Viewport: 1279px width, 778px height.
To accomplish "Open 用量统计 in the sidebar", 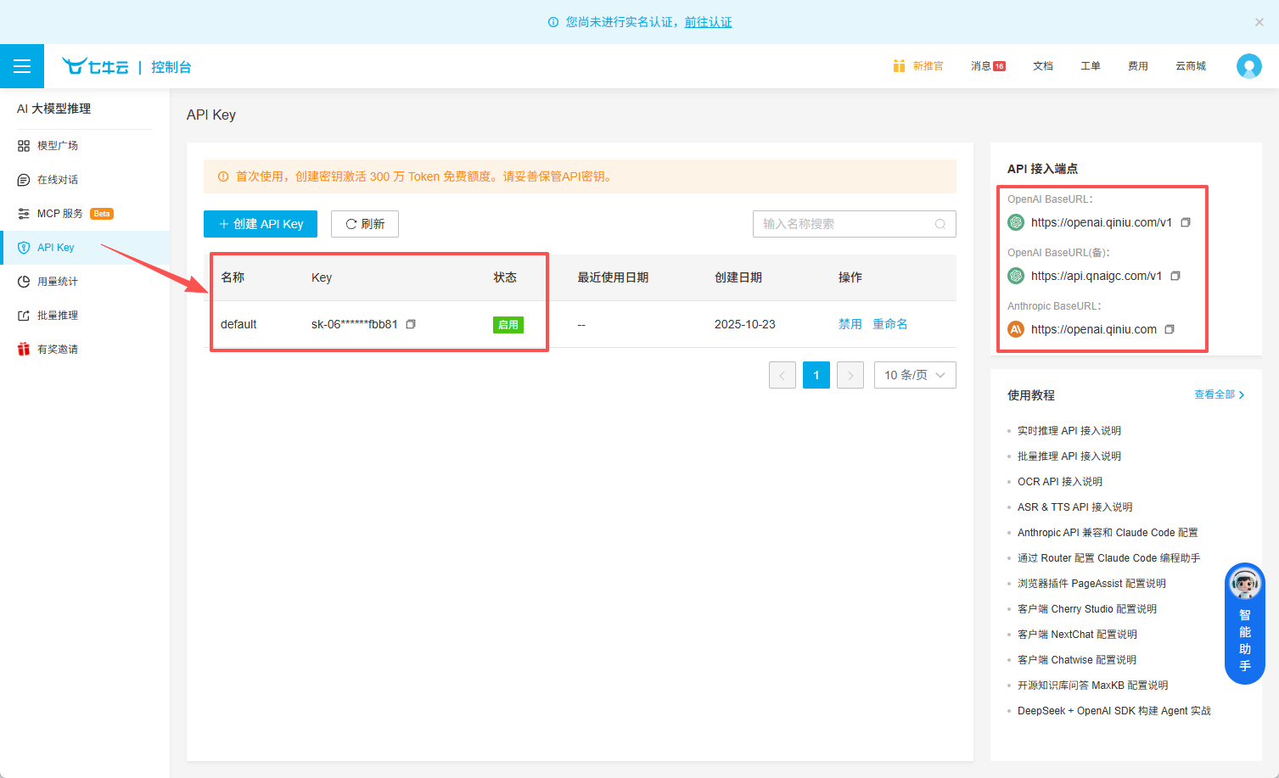I will click(58, 282).
